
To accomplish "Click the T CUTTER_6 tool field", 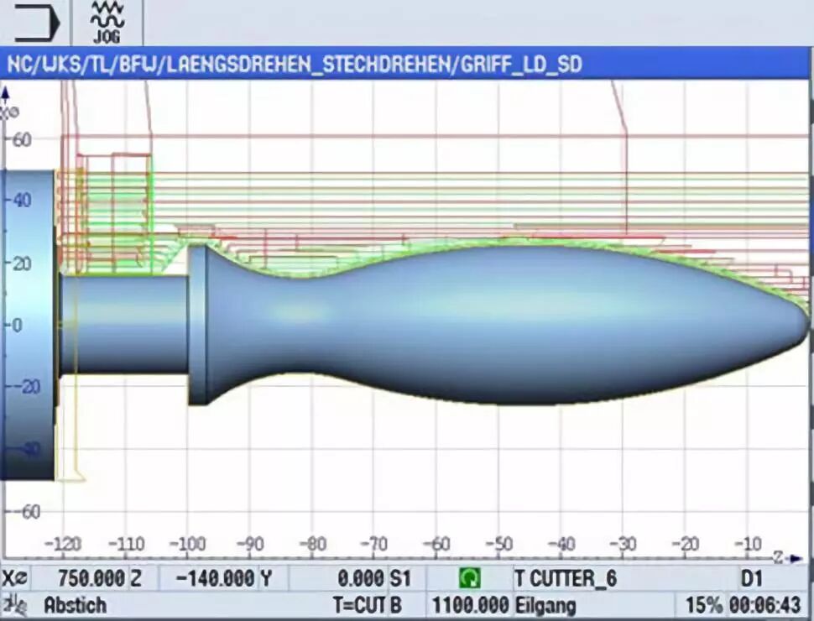I will point(566,578).
